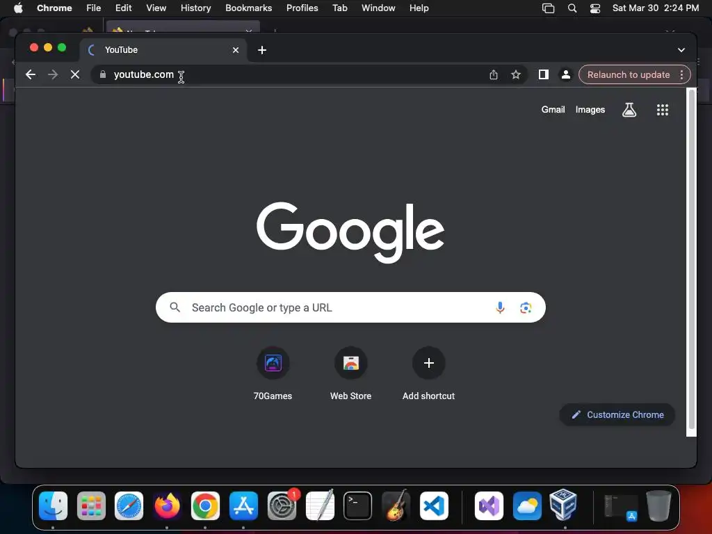This screenshot has width=712, height=534.
Task: Open the Gmail link
Action: click(x=553, y=109)
